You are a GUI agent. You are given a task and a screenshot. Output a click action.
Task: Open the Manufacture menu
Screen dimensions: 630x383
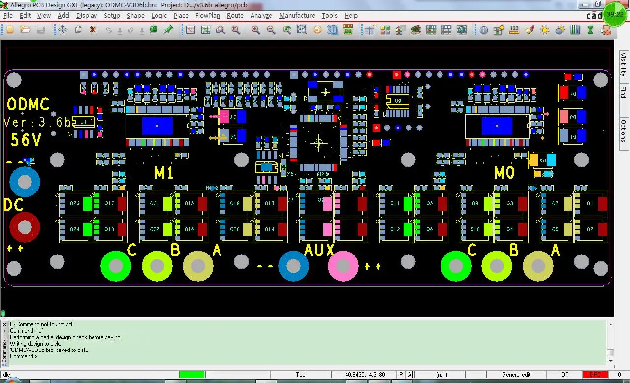(297, 15)
